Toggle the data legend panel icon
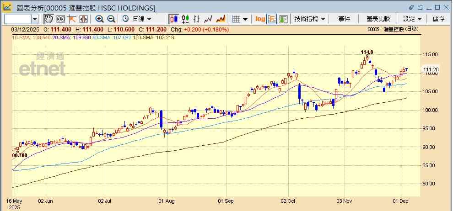453x211 pixels. point(272,19)
